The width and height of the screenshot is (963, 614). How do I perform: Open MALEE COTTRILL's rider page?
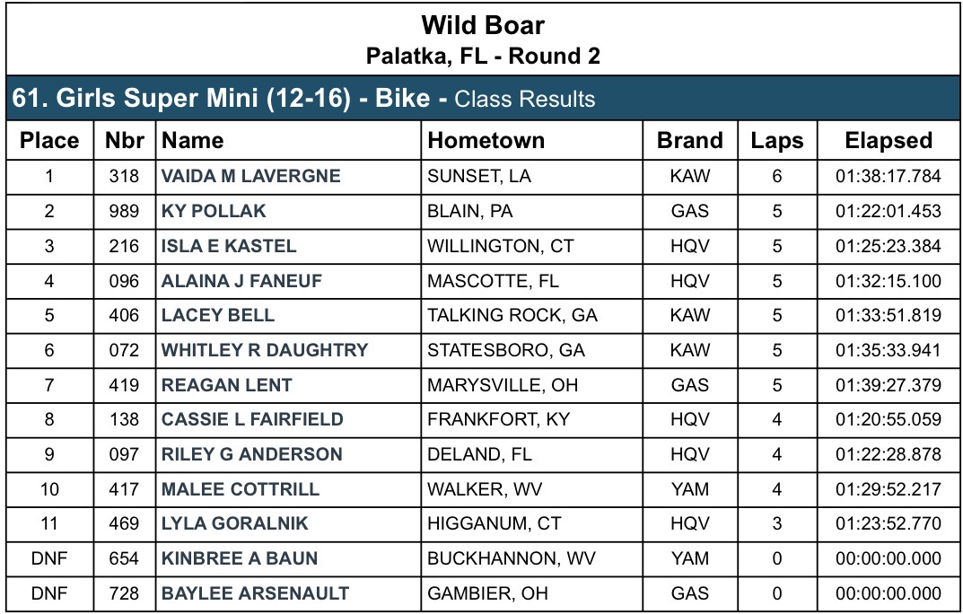pos(240,489)
